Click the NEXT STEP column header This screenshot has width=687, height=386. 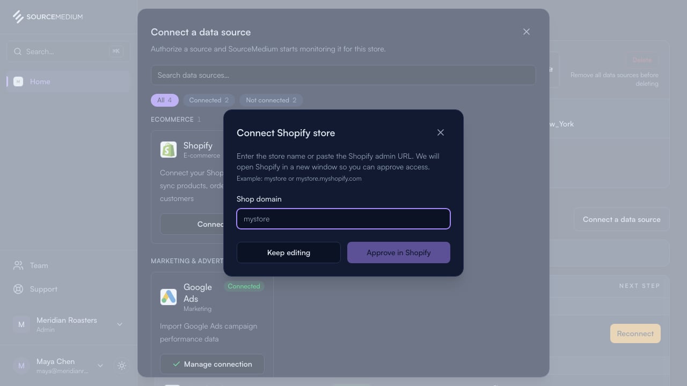(x=640, y=286)
